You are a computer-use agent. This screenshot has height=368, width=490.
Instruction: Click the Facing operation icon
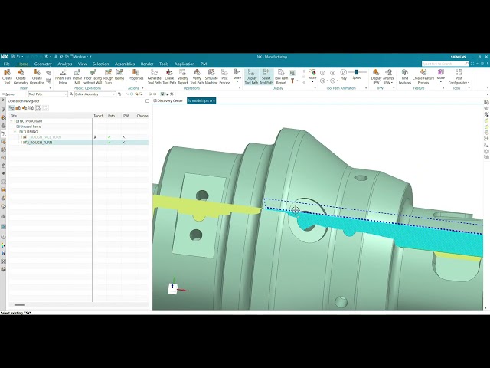point(119,74)
